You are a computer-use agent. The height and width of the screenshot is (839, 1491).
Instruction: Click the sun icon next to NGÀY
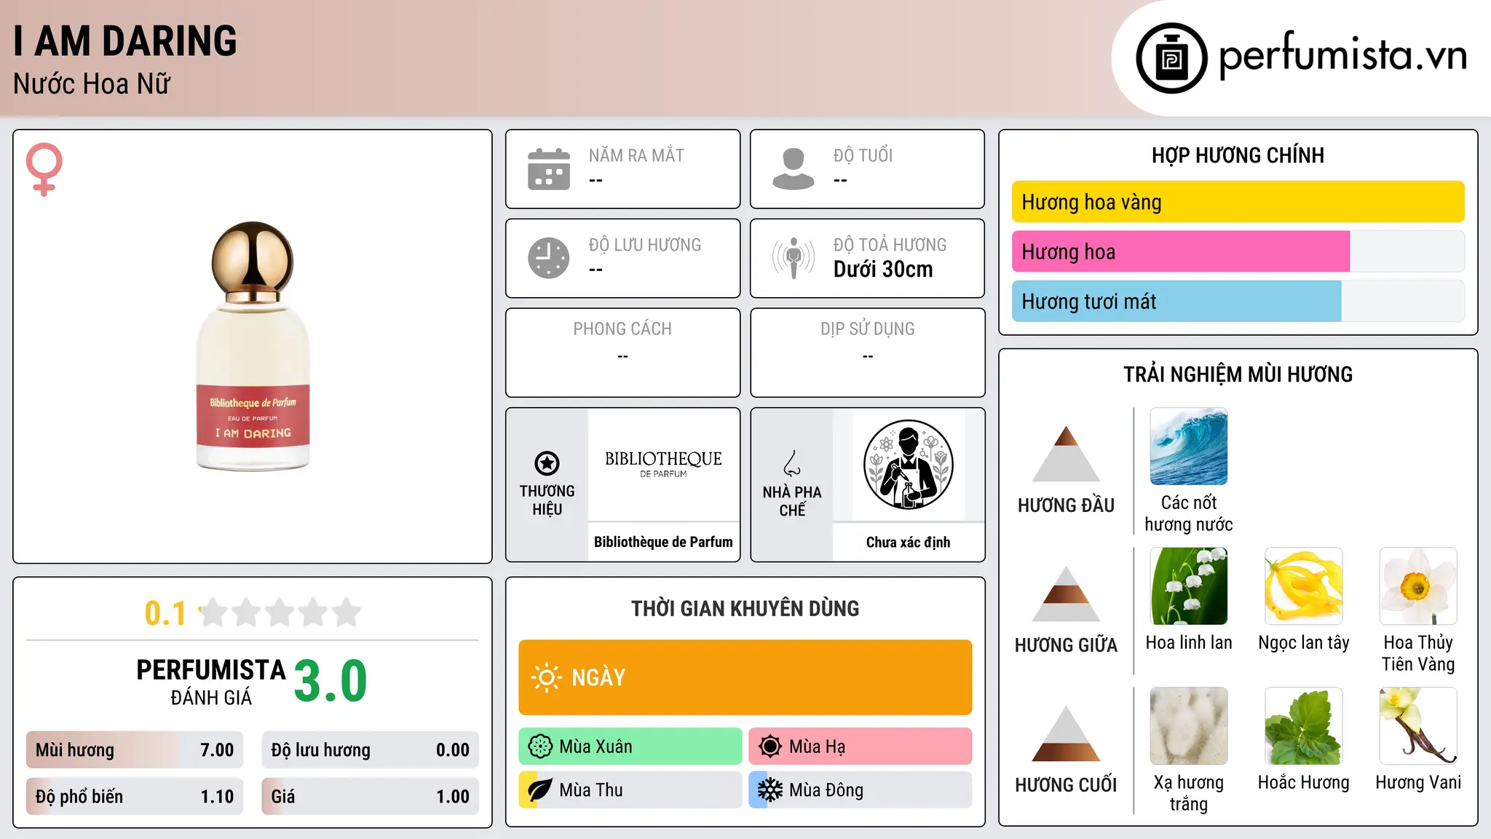click(x=546, y=677)
